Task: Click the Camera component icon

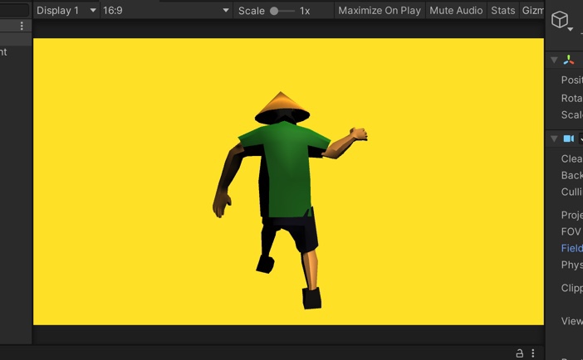Action: 569,139
